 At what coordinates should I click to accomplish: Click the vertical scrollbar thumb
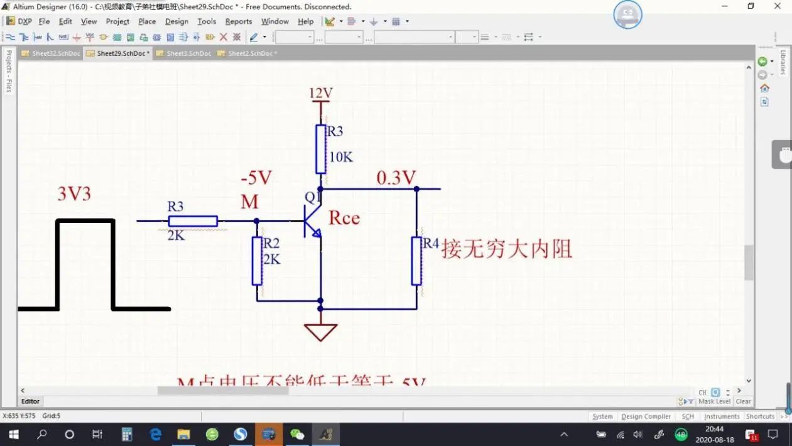click(749, 263)
